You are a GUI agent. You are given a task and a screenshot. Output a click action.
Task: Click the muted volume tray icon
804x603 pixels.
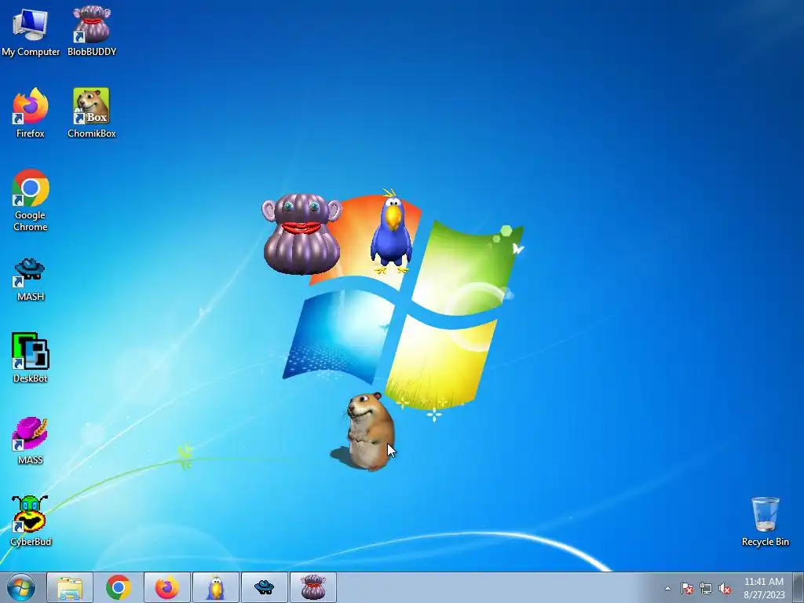click(725, 588)
